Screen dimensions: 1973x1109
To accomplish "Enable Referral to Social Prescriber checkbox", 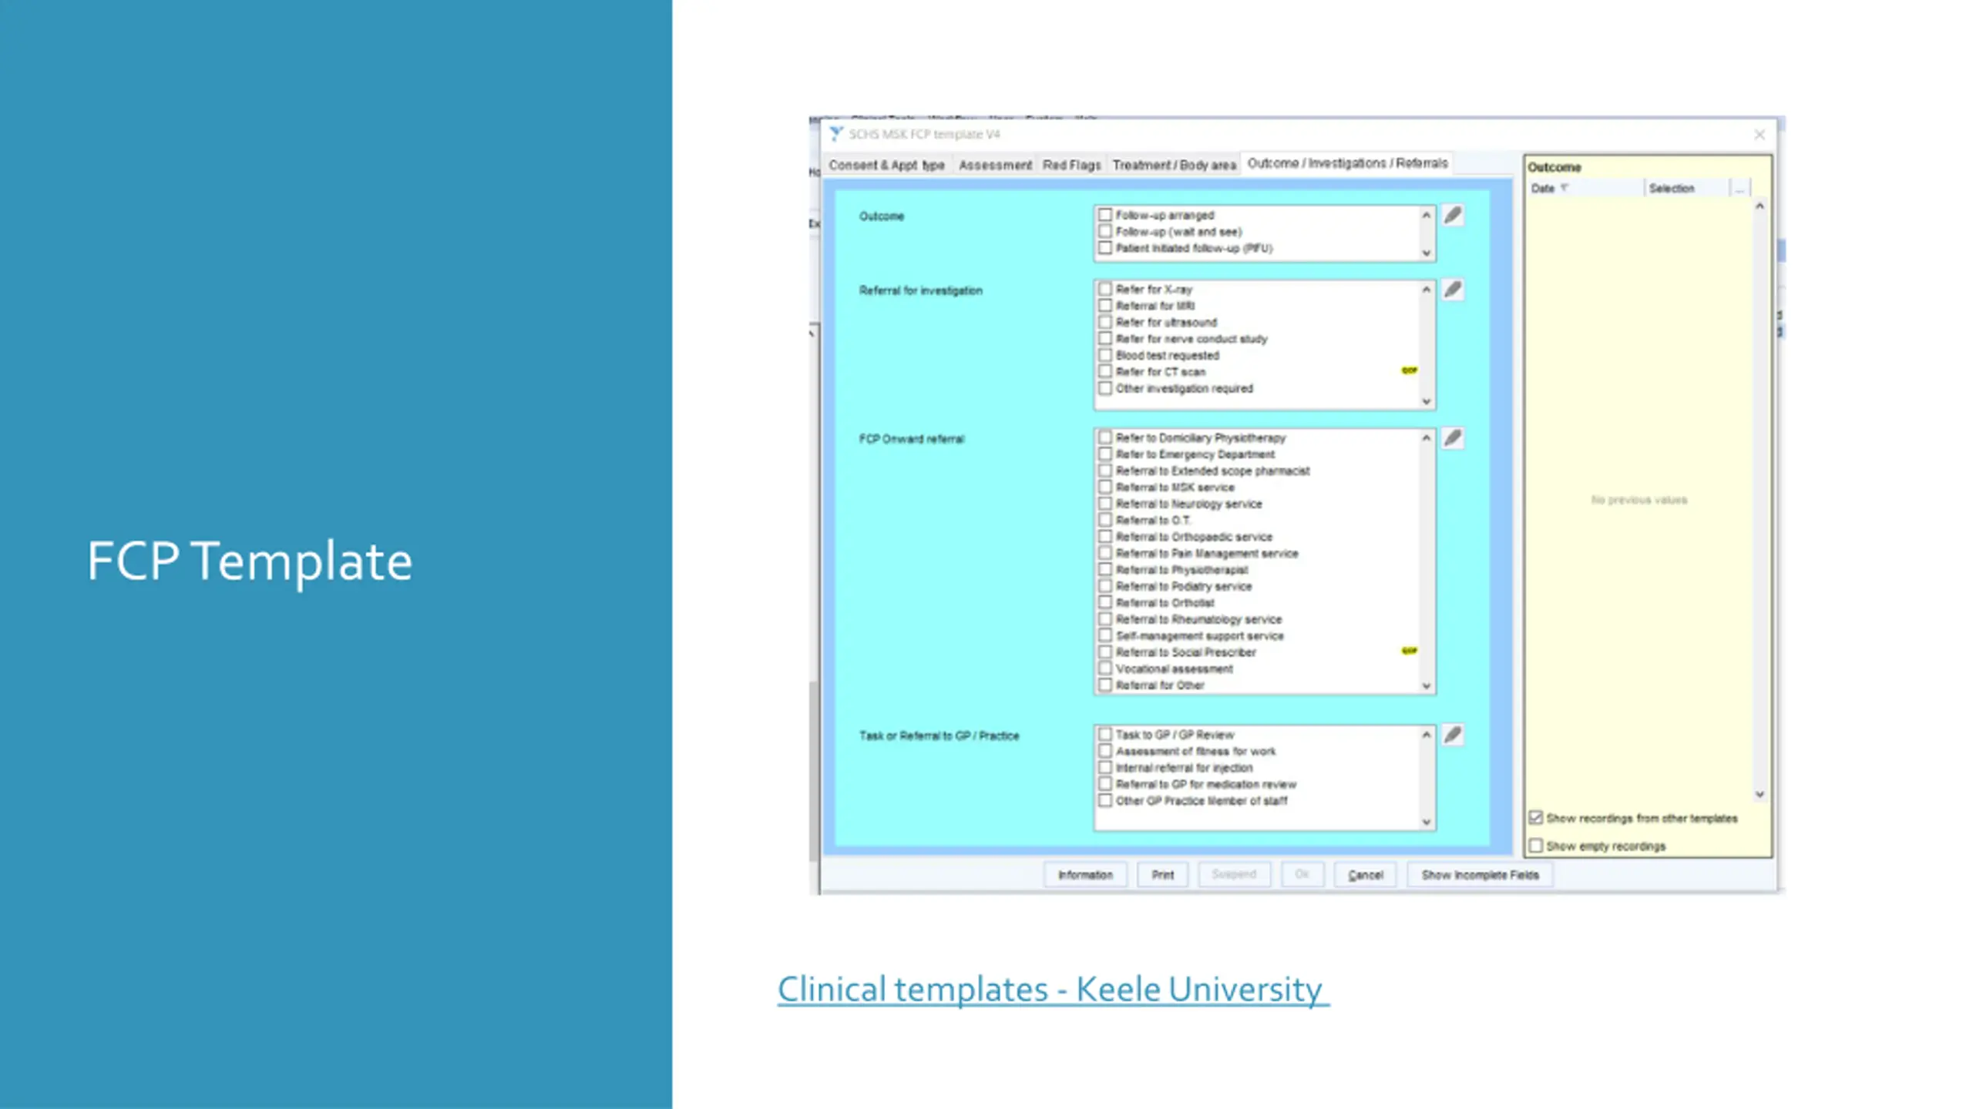I will pos(1105,652).
